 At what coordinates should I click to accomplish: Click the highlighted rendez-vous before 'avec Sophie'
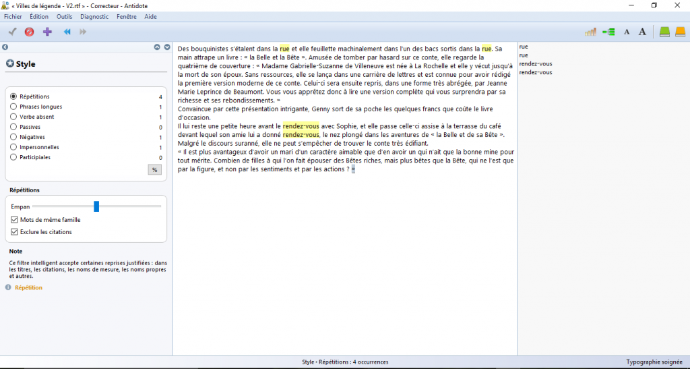[301, 126]
